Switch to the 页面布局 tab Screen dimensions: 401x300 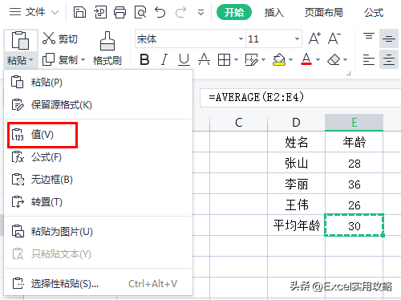pyautogui.click(x=323, y=13)
